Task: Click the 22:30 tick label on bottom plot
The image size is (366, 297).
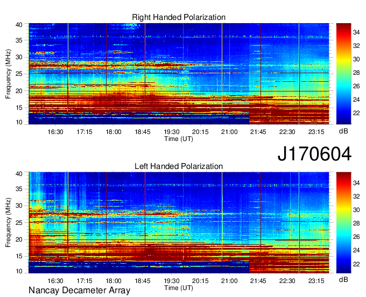Action: coord(287,281)
